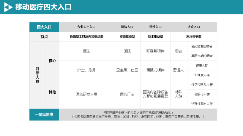This screenshot has height=136, width=243.
Task: Click the 价值型工具及内容驱动型 cell
Action: (x=87, y=37)
